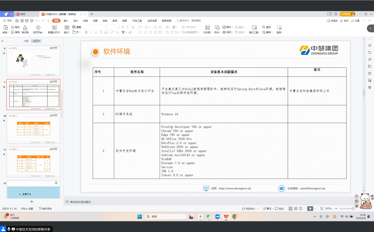Click the 协作 (Collaborate) button
The image size is (374, 232).
[344, 21]
